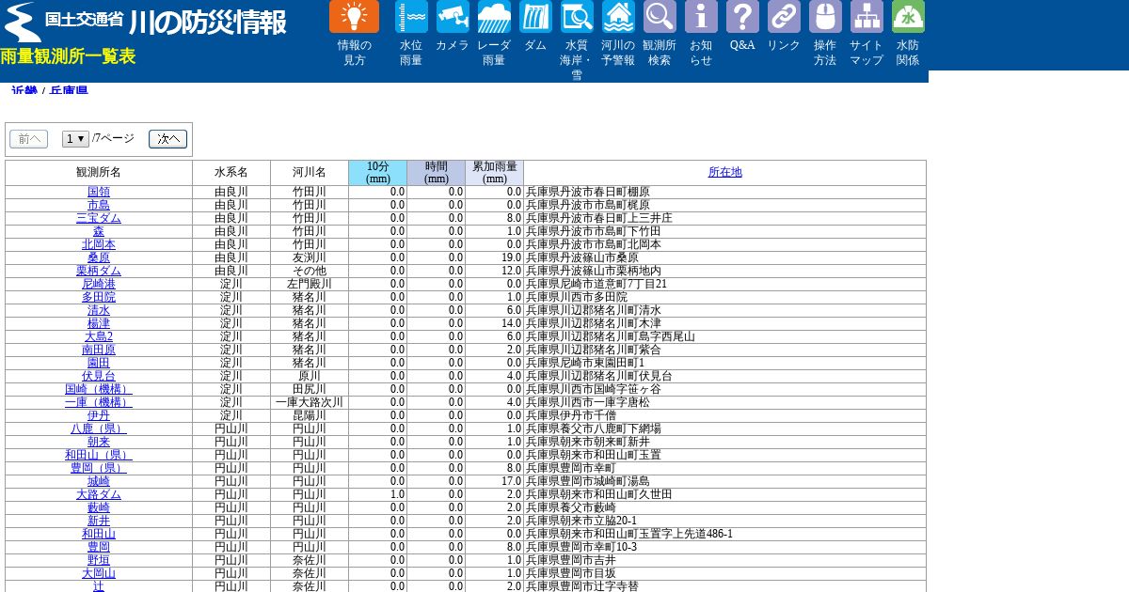Open the 情報の見方 lightbulb icon
The image size is (1129, 592).
pos(354,17)
